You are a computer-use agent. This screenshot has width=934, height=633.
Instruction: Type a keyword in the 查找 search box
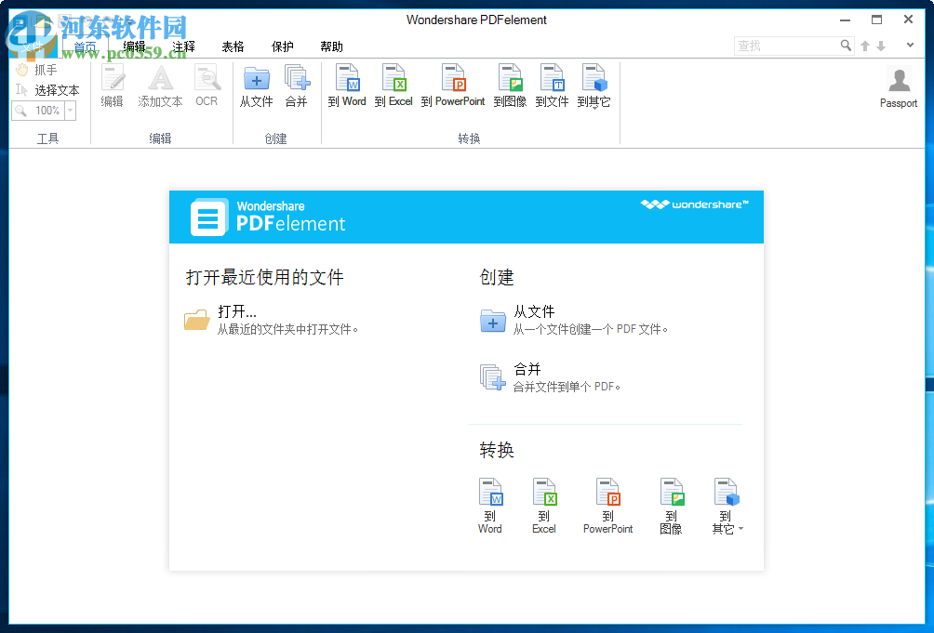coord(791,45)
